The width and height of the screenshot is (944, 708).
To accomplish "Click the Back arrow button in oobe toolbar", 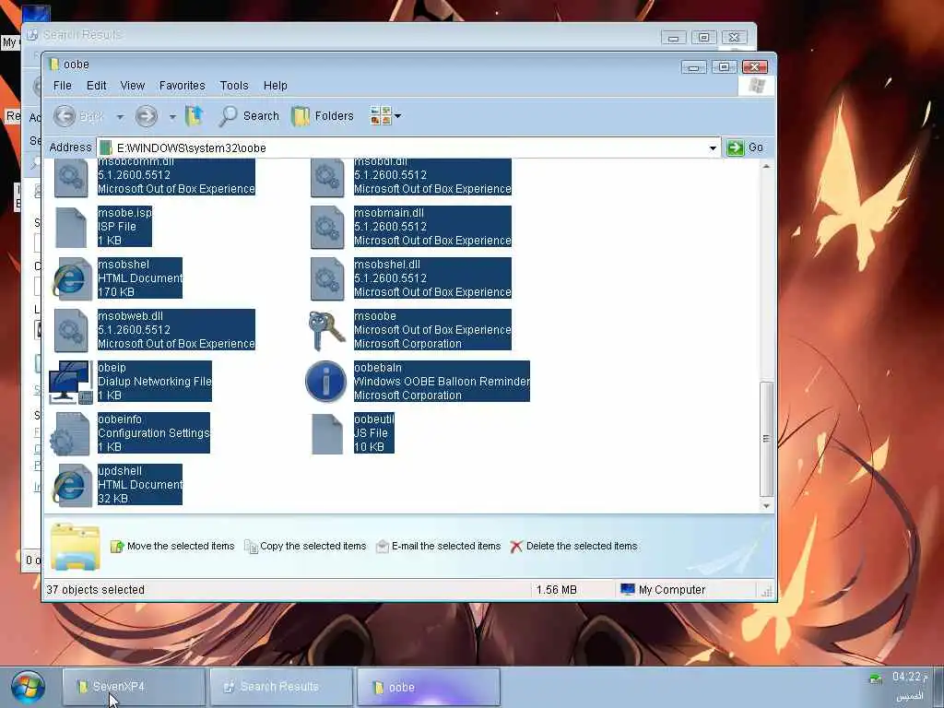I will point(65,115).
